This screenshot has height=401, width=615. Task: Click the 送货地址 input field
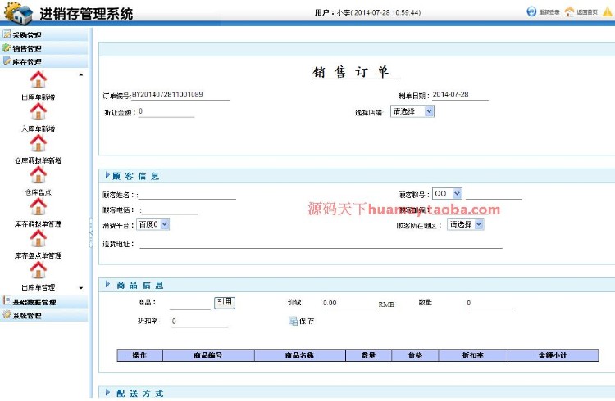(321, 244)
